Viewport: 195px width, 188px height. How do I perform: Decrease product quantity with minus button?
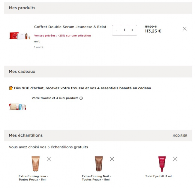[x=117, y=30]
